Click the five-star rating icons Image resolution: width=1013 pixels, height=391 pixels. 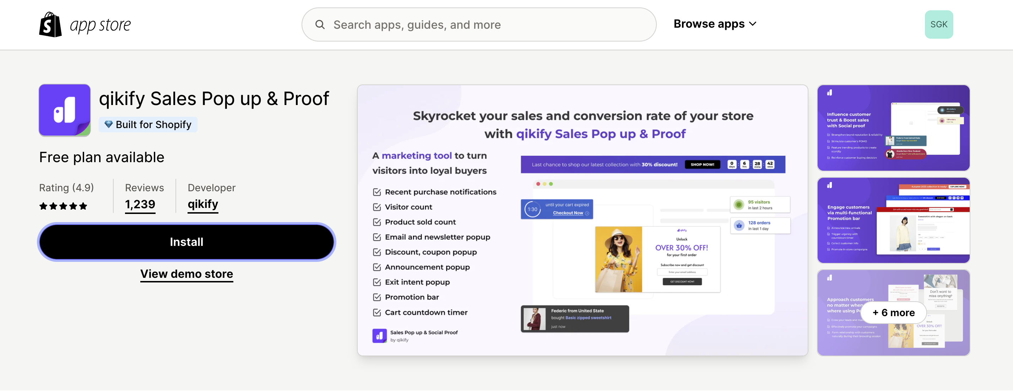tap(63, 206)
